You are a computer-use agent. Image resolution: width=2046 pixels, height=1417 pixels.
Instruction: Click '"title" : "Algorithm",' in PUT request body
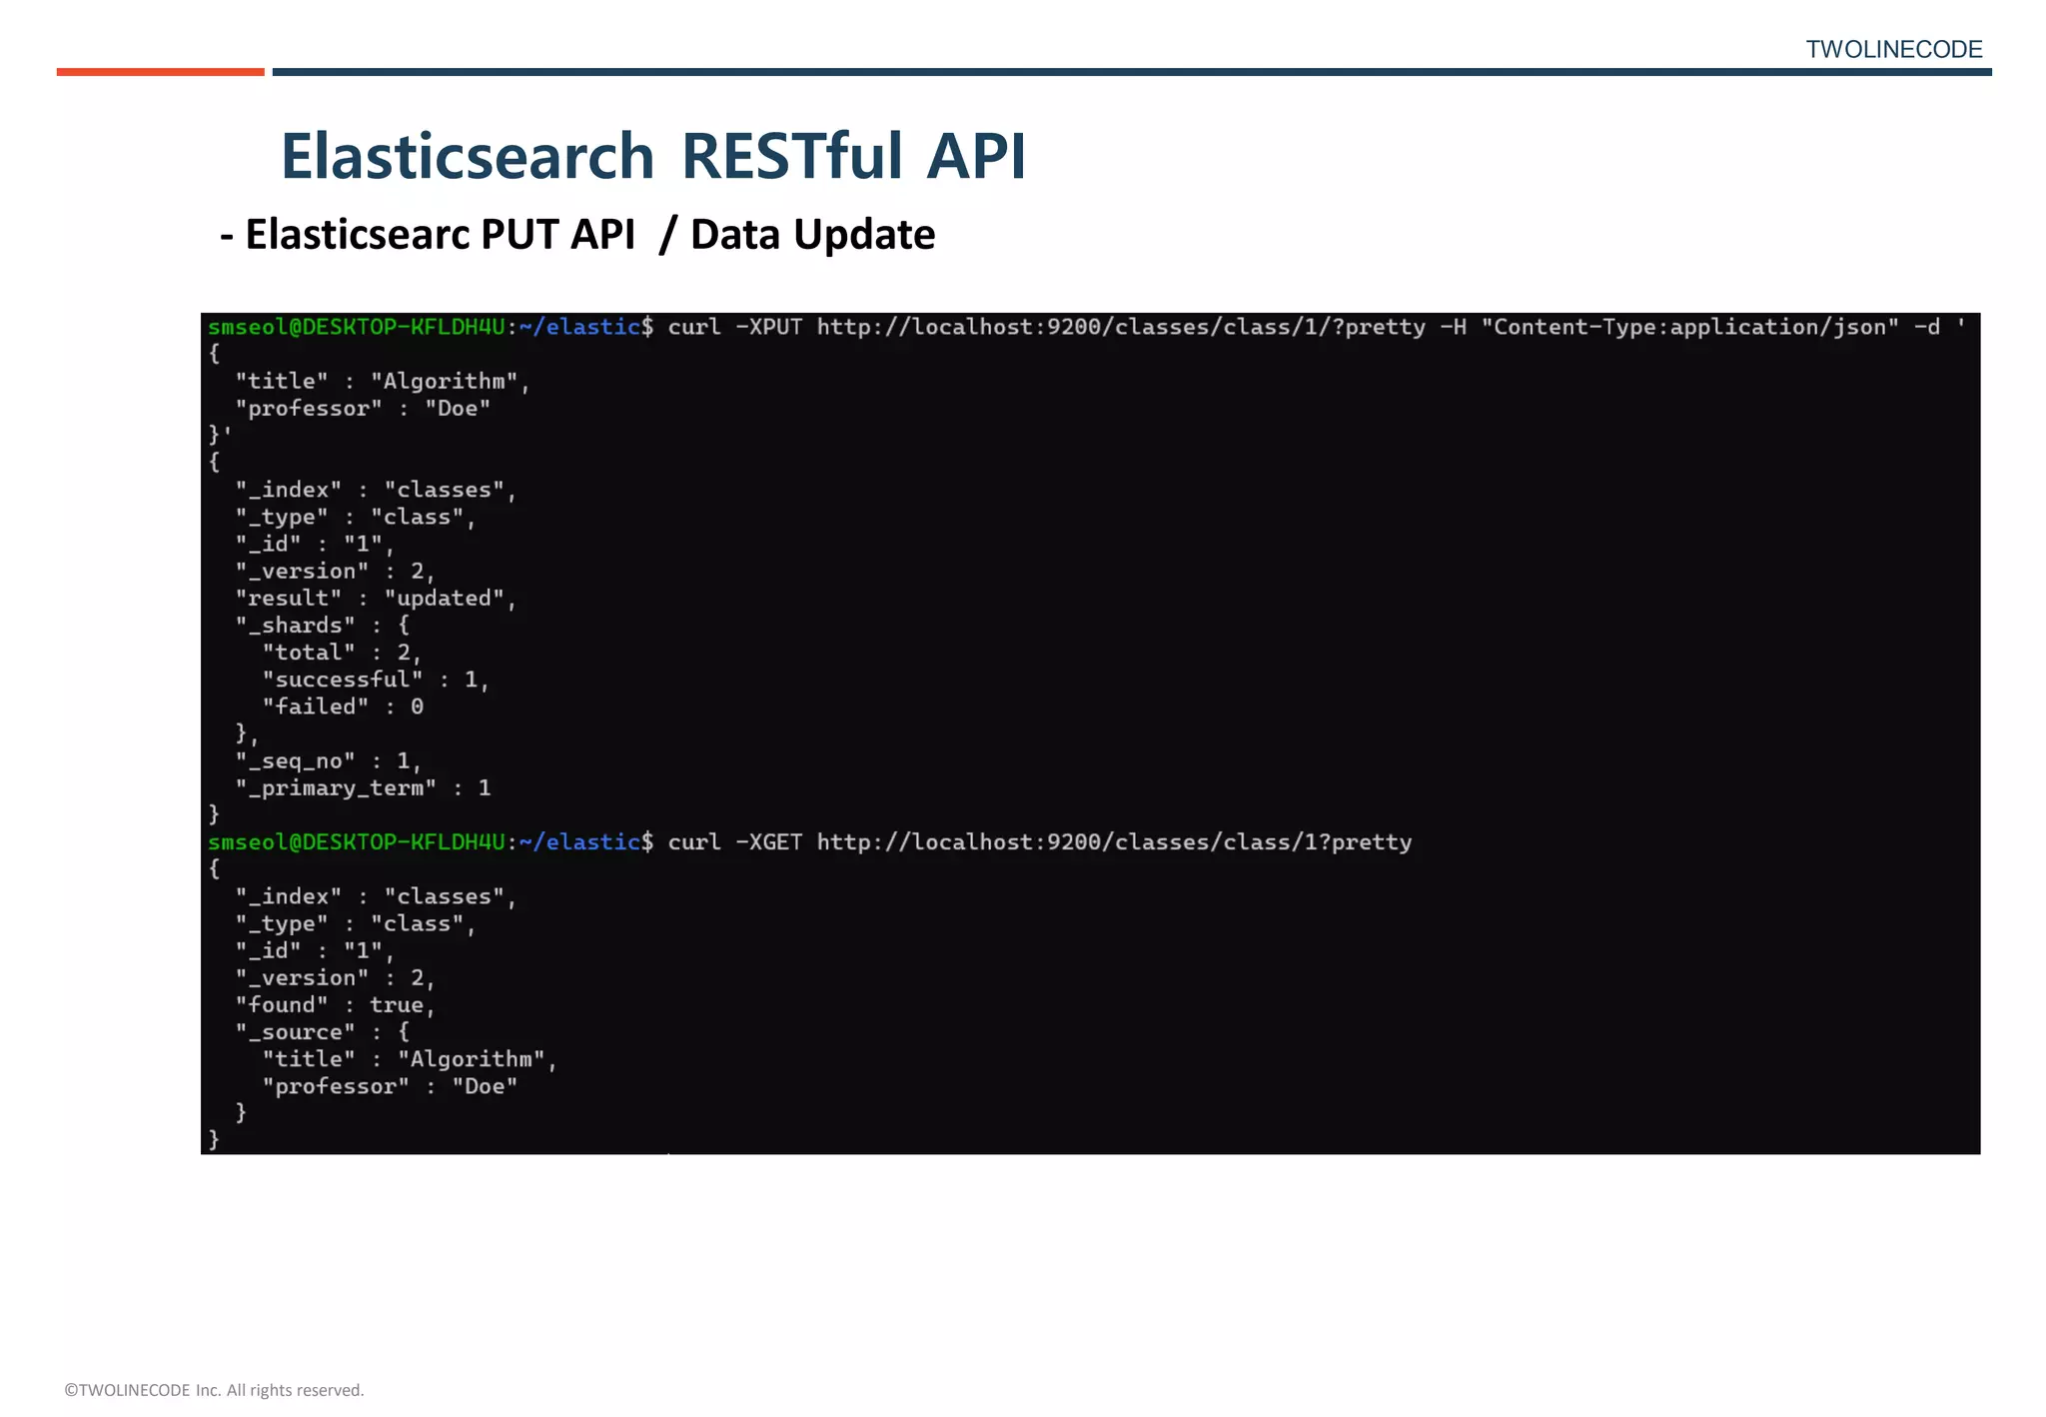(383, 382)
